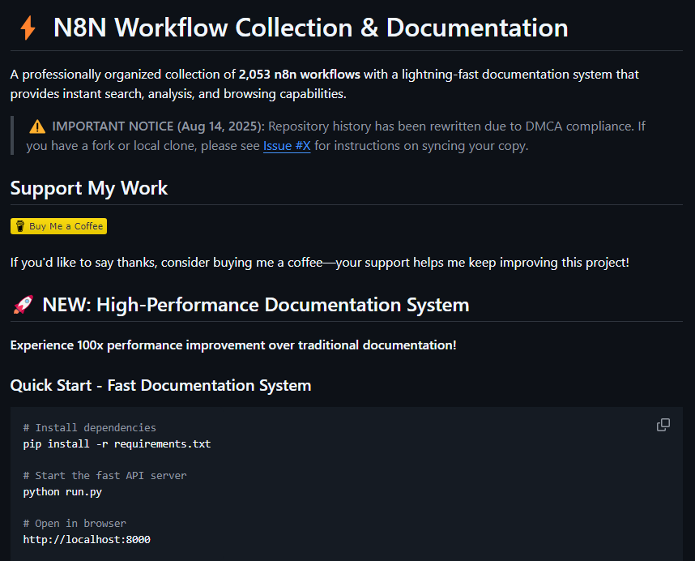Image resolution: width=695 pixels, height=561 pixels.
Task: Copy the code block using copy icon
Action: point(663,425)
